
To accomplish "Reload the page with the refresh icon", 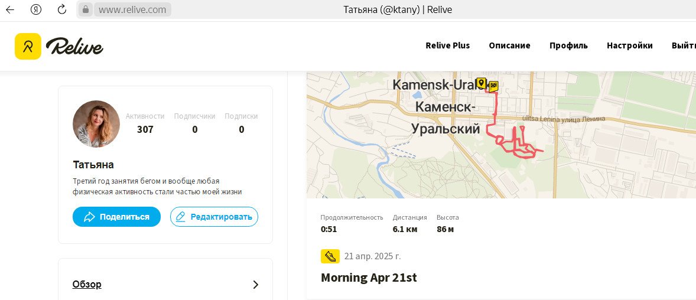I will click(x=62, y=9).
